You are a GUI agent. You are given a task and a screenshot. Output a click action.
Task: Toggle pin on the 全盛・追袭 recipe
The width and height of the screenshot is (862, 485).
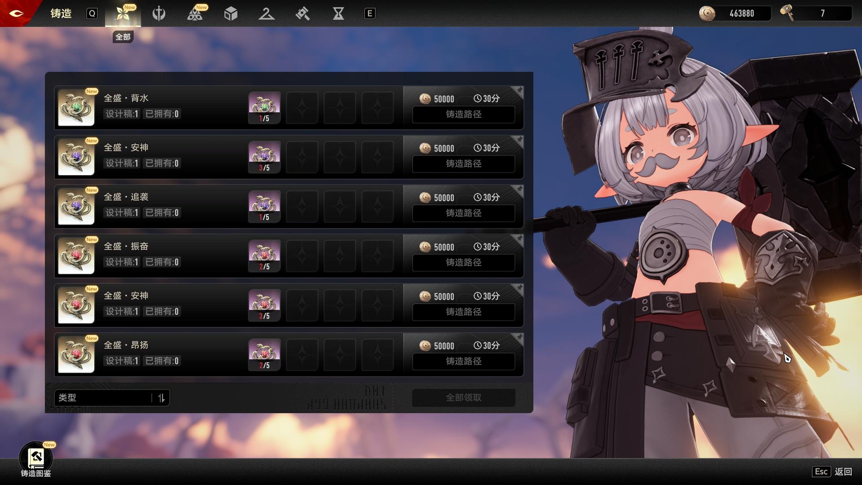click(x=519, y=190)
